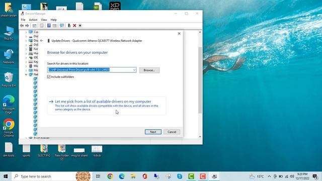This screenshot has width=322, height=181.
Task: Open File Explorer from the taskbar
Action: click(x=133, y=176)
